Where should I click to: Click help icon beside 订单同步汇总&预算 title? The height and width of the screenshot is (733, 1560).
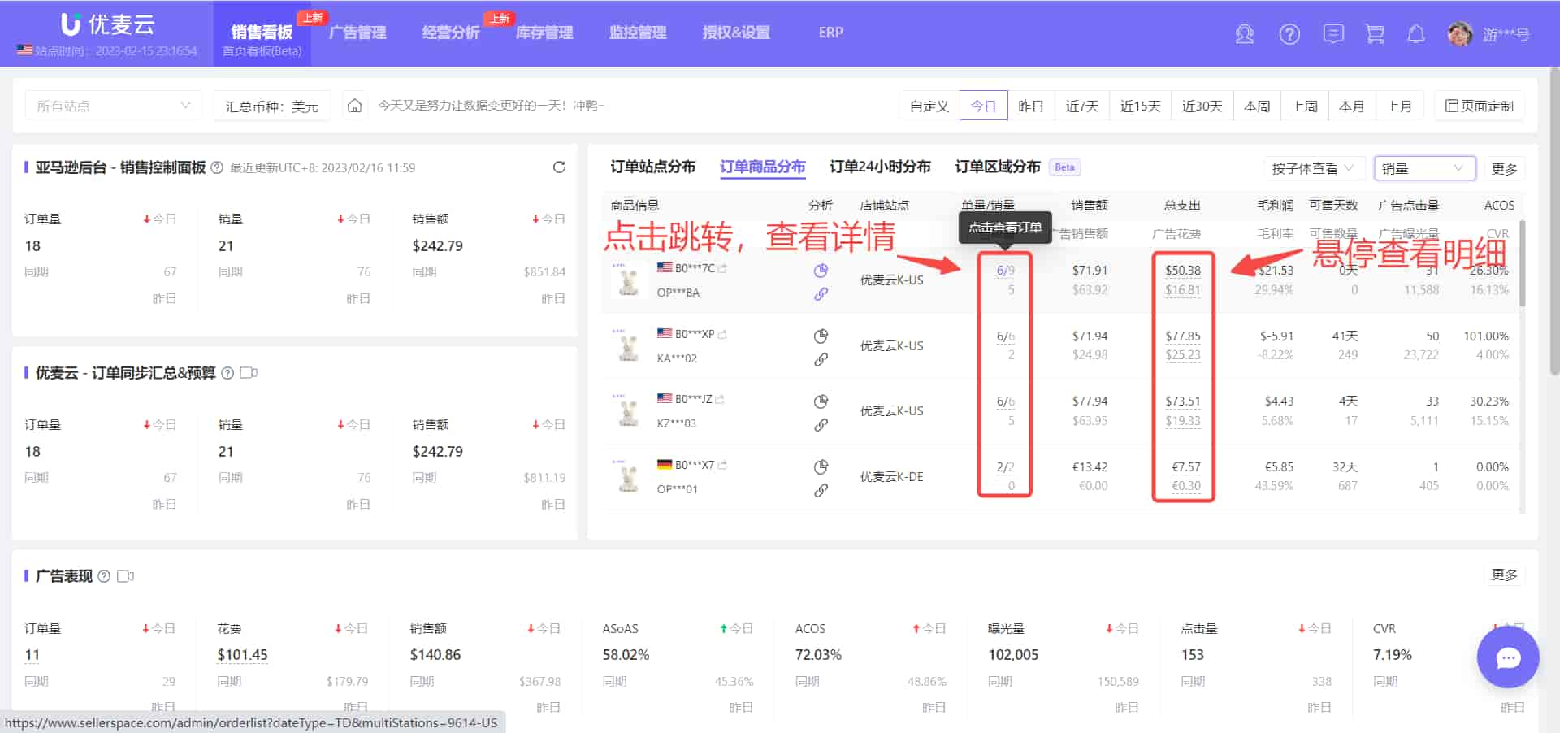click(227, 373)
